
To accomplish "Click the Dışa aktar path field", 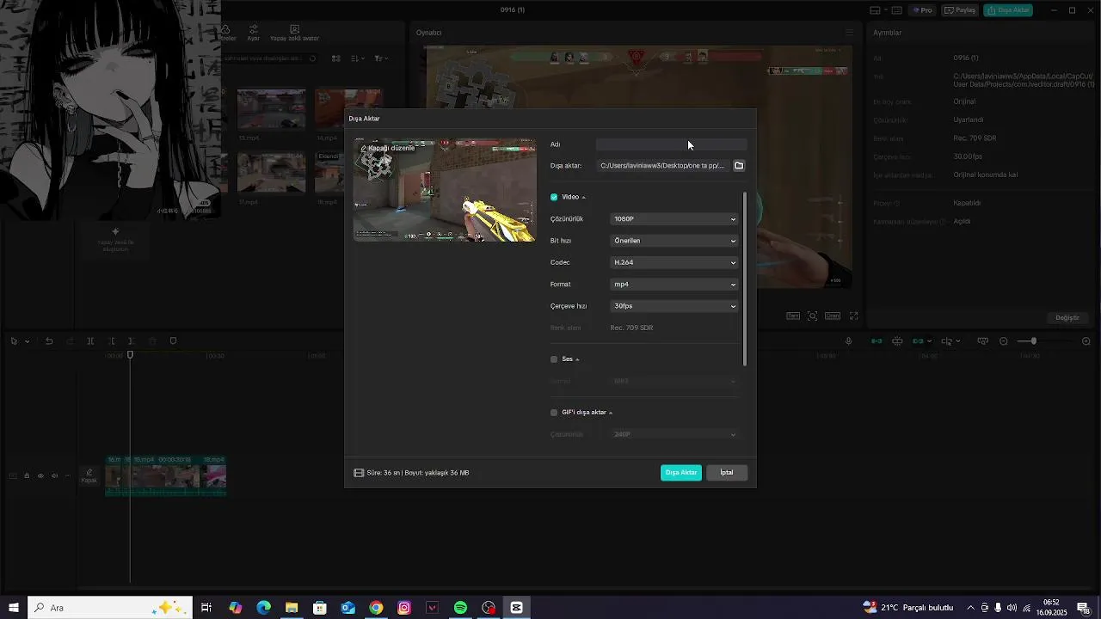I will (662, 166).
